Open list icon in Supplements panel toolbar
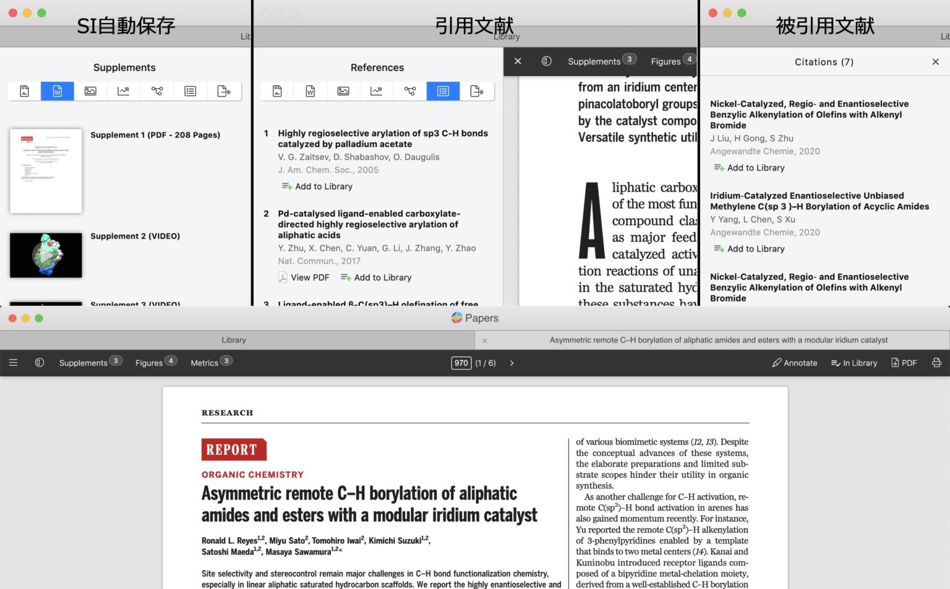950x589 pixels. [190, 91]
